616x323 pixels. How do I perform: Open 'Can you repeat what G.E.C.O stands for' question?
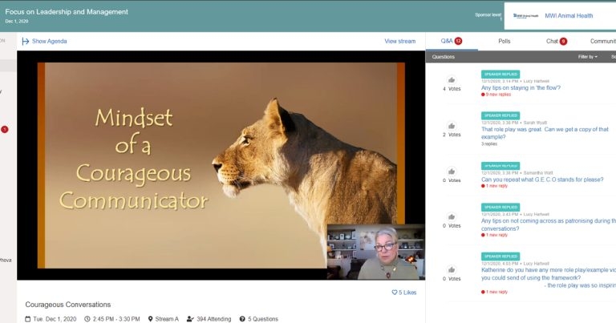coord(542,180)
